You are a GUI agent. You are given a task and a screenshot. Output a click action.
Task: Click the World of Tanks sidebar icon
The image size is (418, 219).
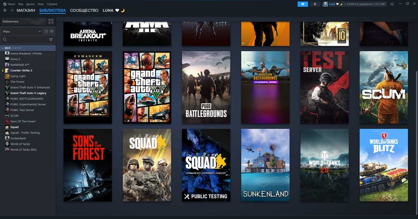click(7, 144)
